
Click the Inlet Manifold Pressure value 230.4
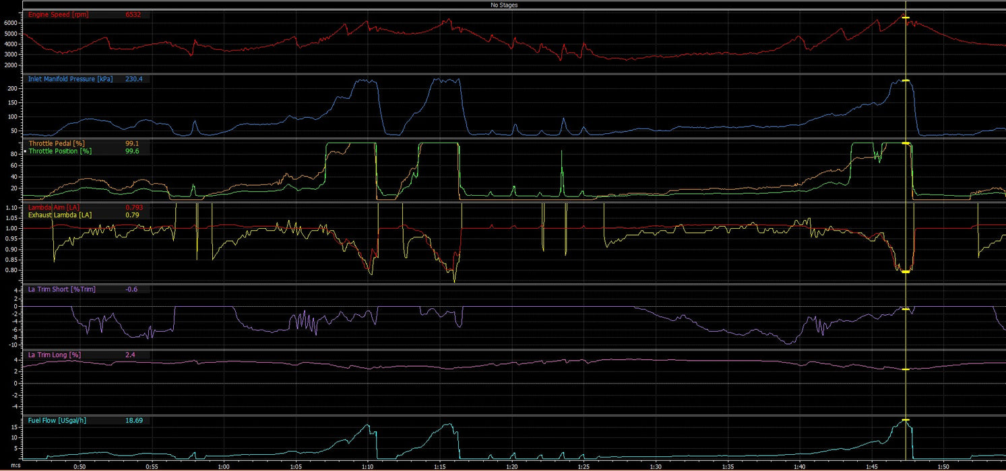133,79
